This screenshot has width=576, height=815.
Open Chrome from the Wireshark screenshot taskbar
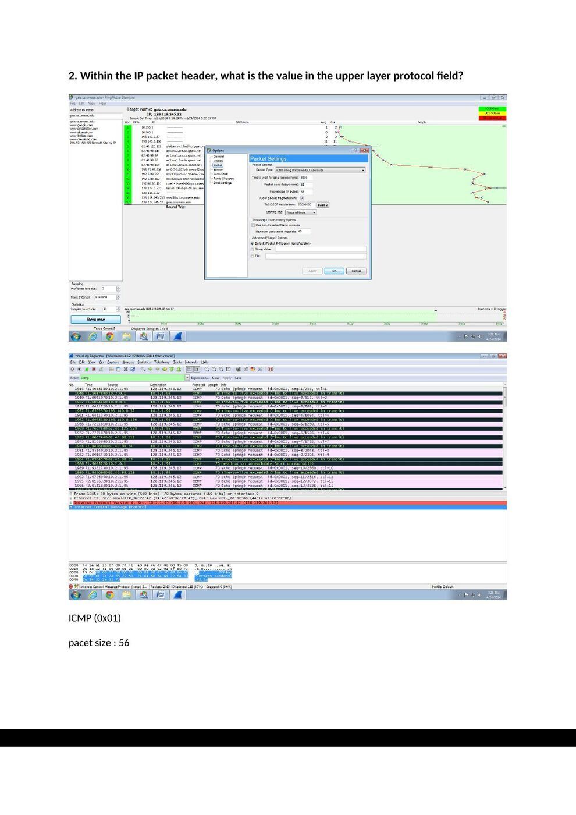(109, 595)
